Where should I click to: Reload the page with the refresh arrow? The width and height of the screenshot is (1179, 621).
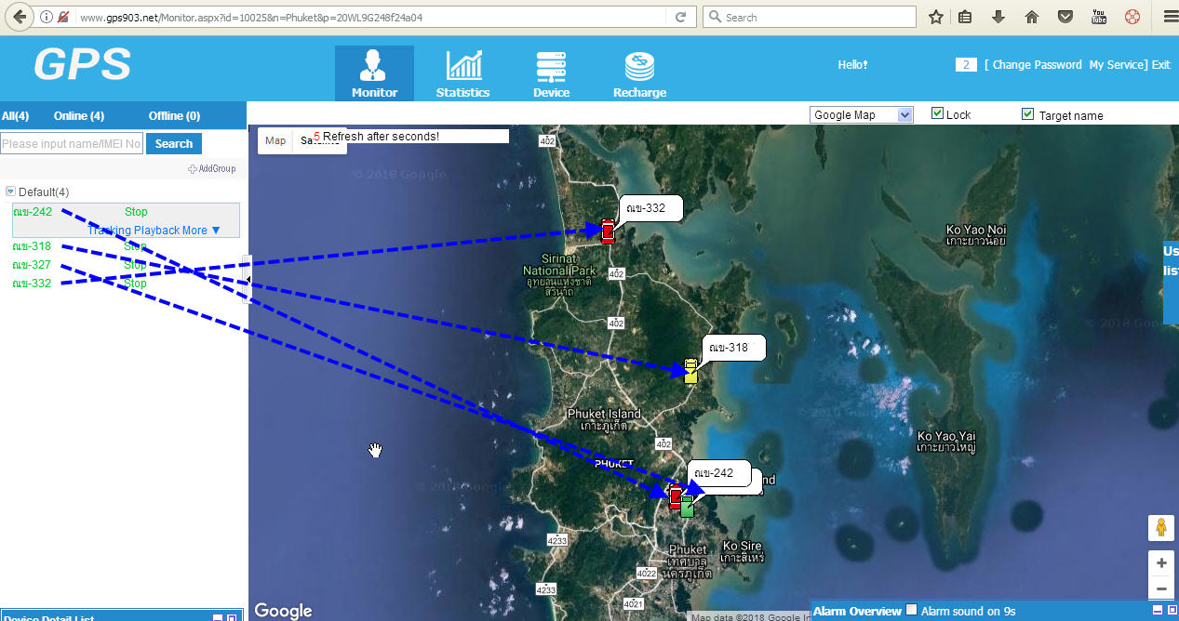pos(680,17)
